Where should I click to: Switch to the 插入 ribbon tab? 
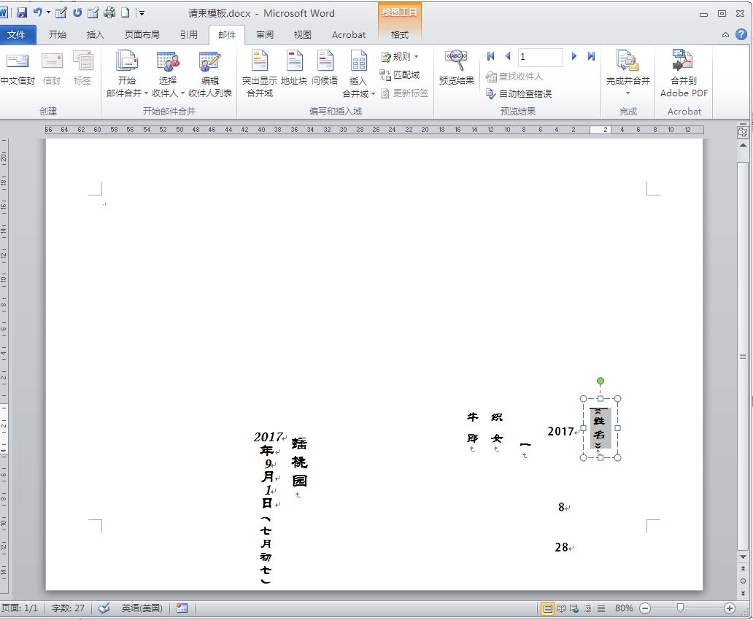click(95, 34)
